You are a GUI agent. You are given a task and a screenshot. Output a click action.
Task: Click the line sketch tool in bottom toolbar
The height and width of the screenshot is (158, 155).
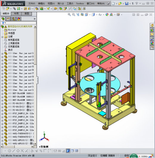pos(14,151)
